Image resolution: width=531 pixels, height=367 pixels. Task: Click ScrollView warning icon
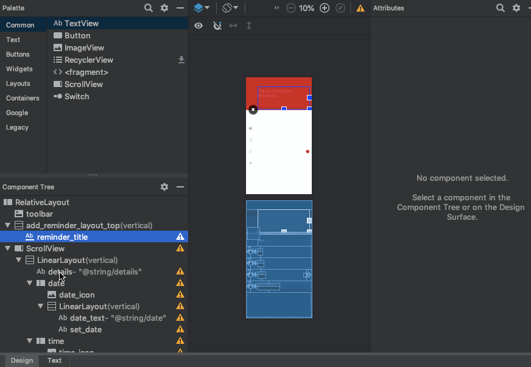coord(180,248)
